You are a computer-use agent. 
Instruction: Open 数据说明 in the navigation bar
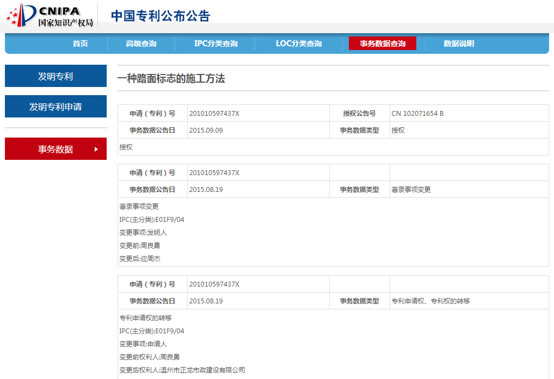[x=458, y=44]
